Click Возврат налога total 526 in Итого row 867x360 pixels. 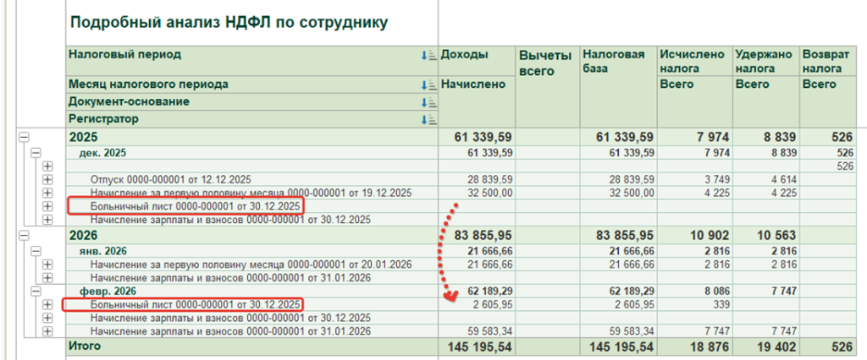click(x=842, y=346)
